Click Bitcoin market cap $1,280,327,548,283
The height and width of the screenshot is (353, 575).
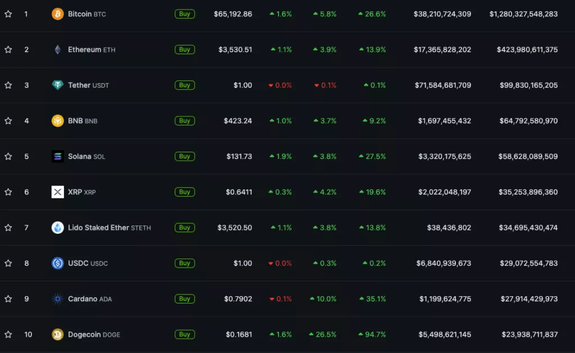coord(523,14)
